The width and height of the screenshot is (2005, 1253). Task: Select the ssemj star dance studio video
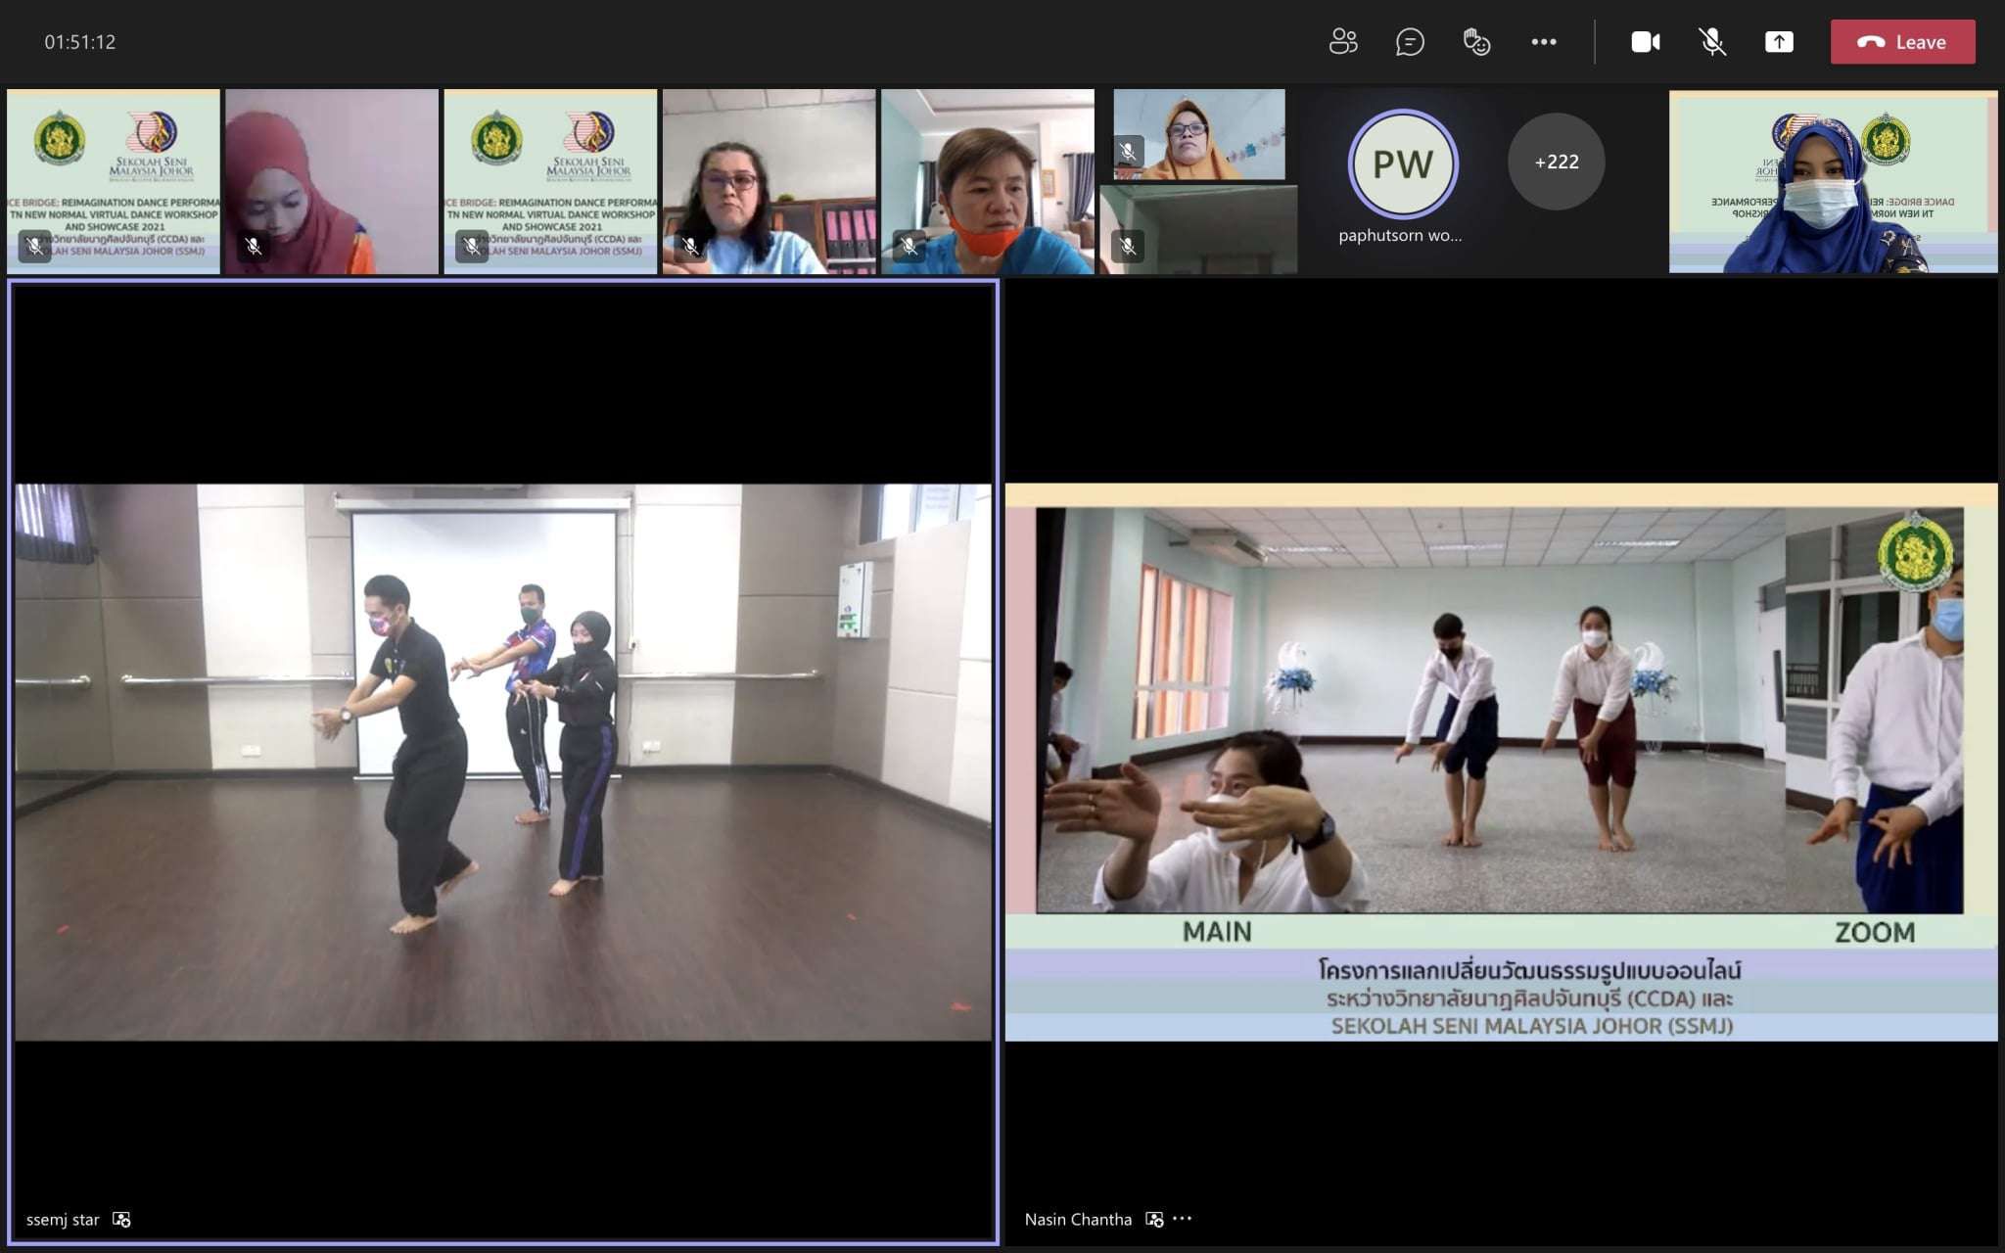502,762
